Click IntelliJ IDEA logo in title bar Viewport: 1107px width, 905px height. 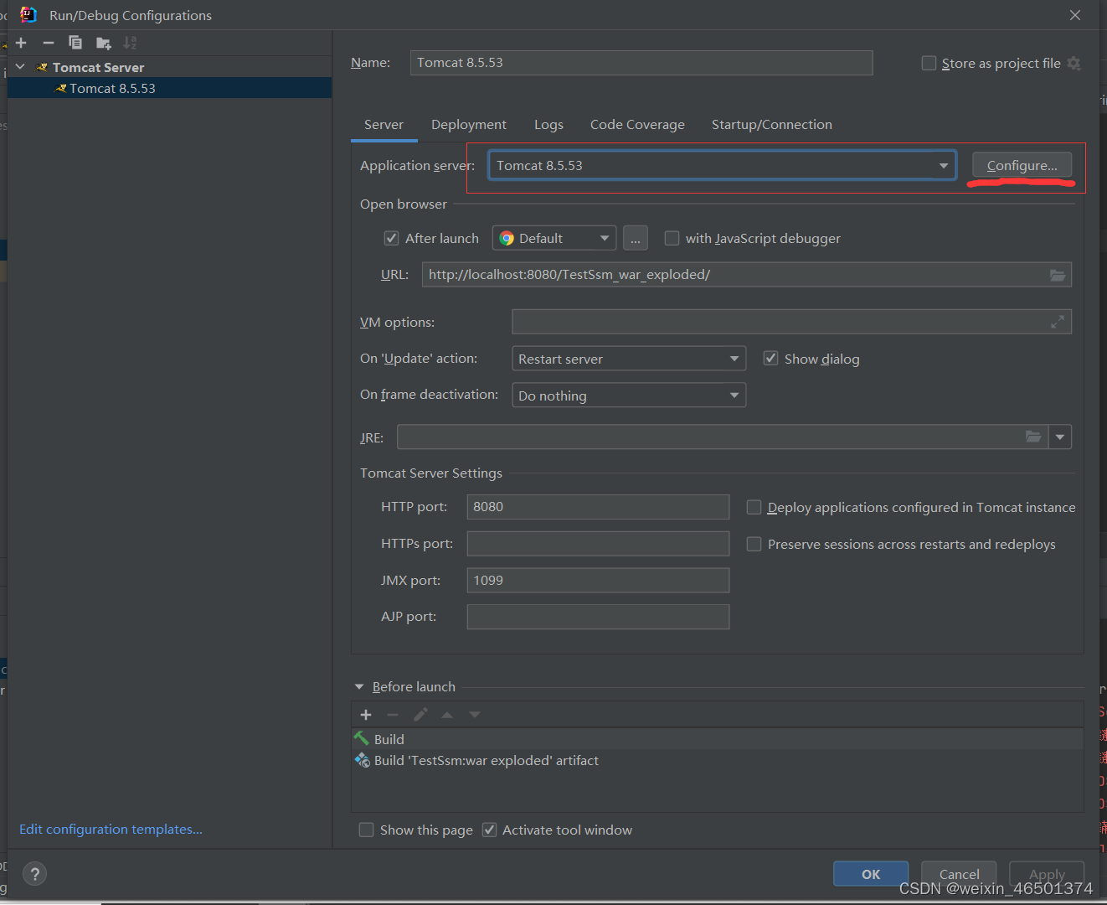click(28, 15)
